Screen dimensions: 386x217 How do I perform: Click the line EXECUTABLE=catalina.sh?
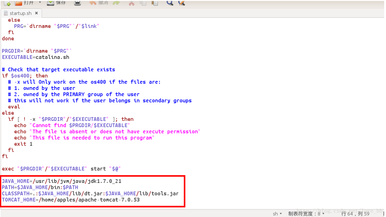(36, 57)
